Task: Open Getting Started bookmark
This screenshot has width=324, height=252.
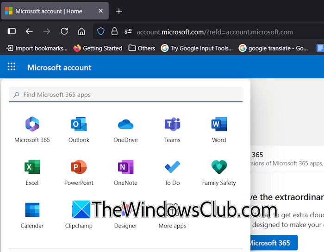Action: tap(98, 48)
